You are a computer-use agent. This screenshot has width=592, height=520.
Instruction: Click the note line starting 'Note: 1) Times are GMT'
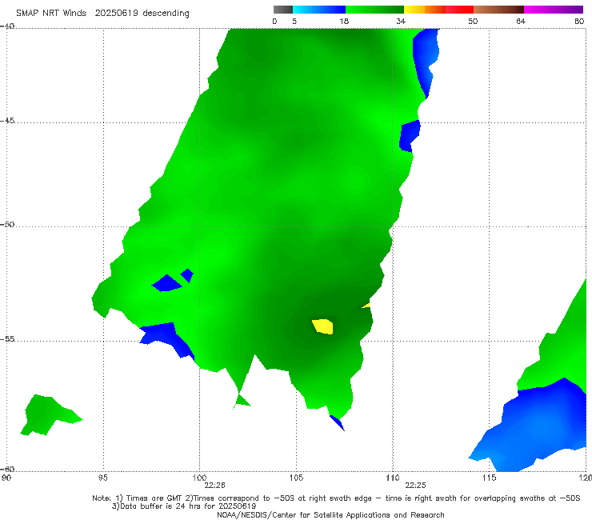coord(336,498)
